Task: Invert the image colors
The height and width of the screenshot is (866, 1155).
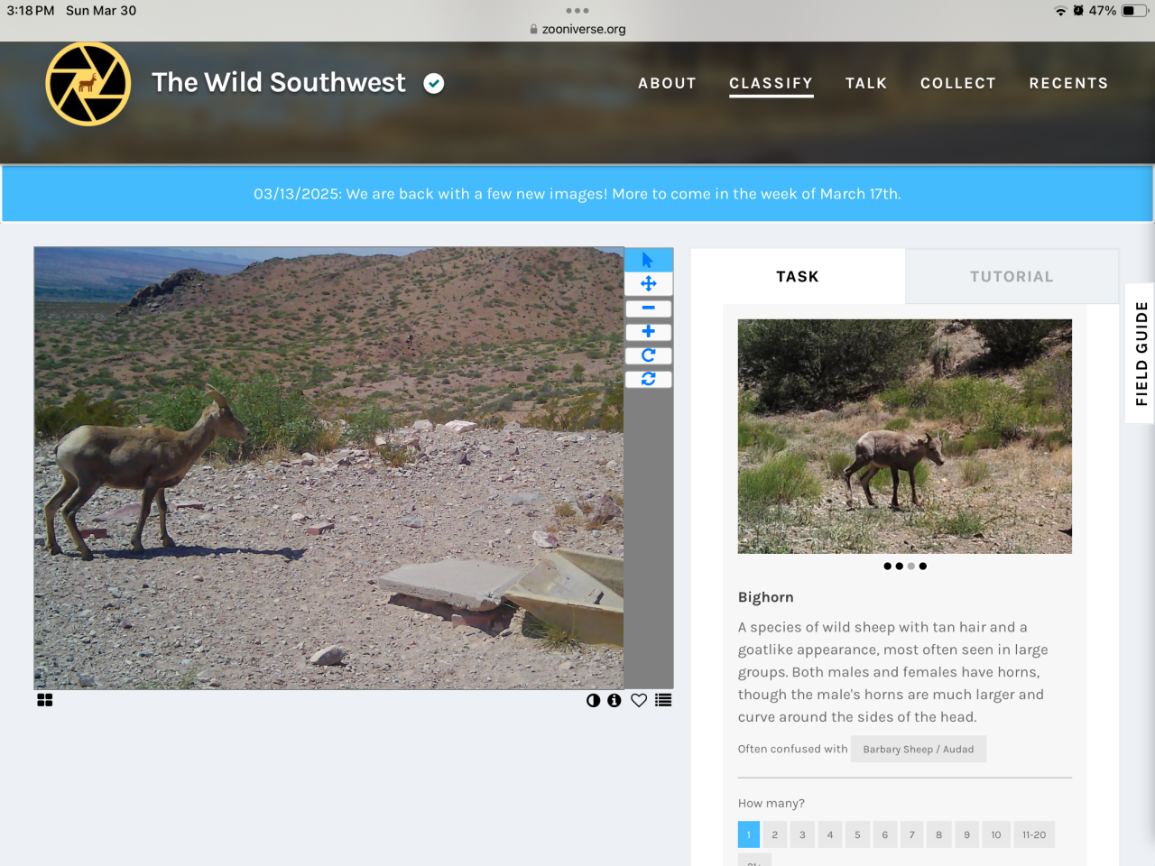Action: point(593,700)
